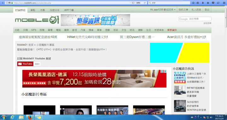Image resolution: width=227 pixels, height=120 pixels.
Task: Focus the Google custom search field
Action: [195, 19]
